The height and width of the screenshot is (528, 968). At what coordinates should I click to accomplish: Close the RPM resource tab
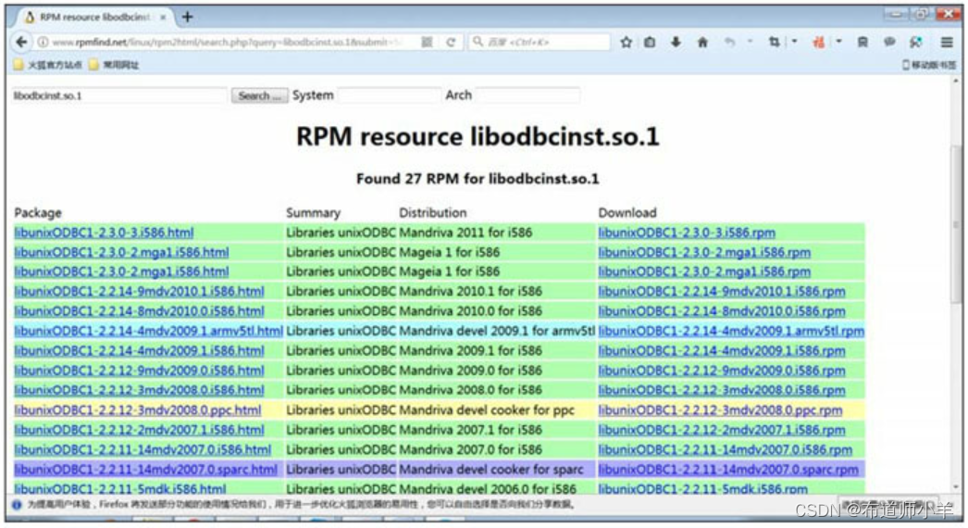[x=163, y=18]
